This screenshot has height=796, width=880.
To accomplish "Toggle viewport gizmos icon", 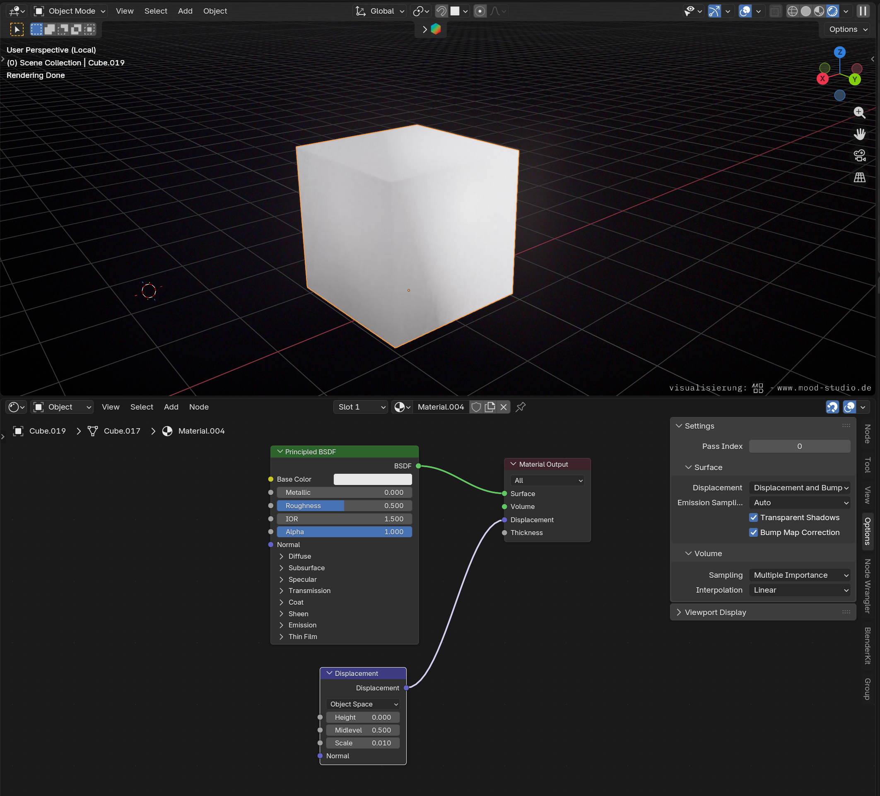I will coord(714,11).
